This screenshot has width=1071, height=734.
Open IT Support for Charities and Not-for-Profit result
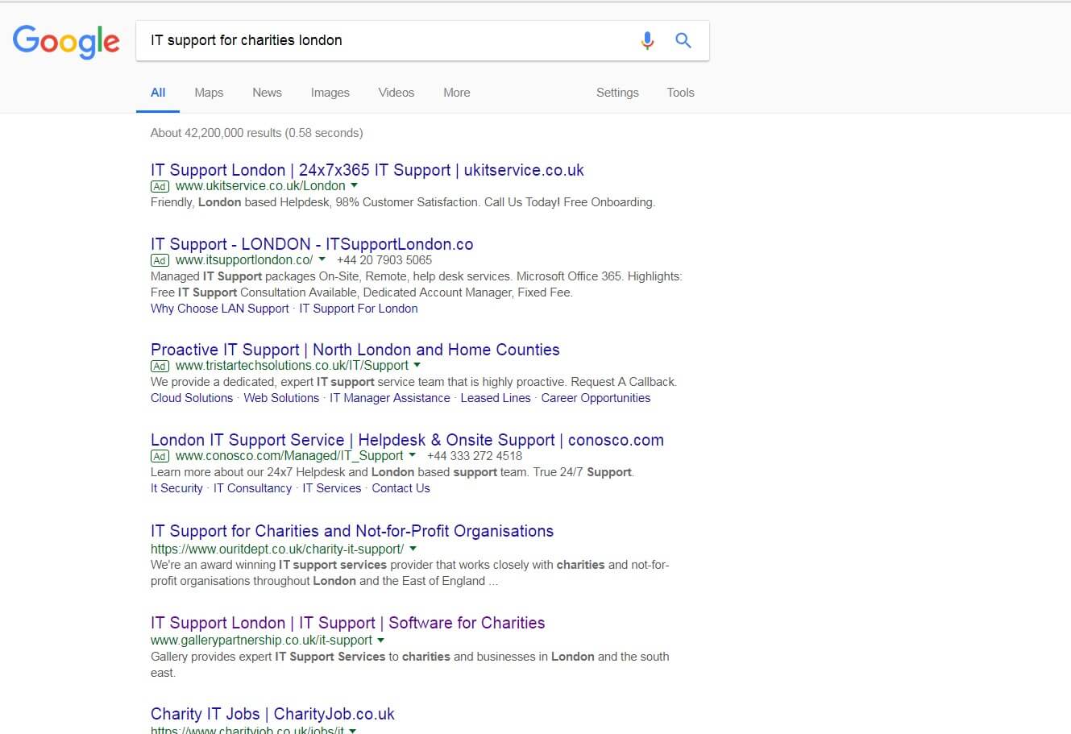pos(352,531)
